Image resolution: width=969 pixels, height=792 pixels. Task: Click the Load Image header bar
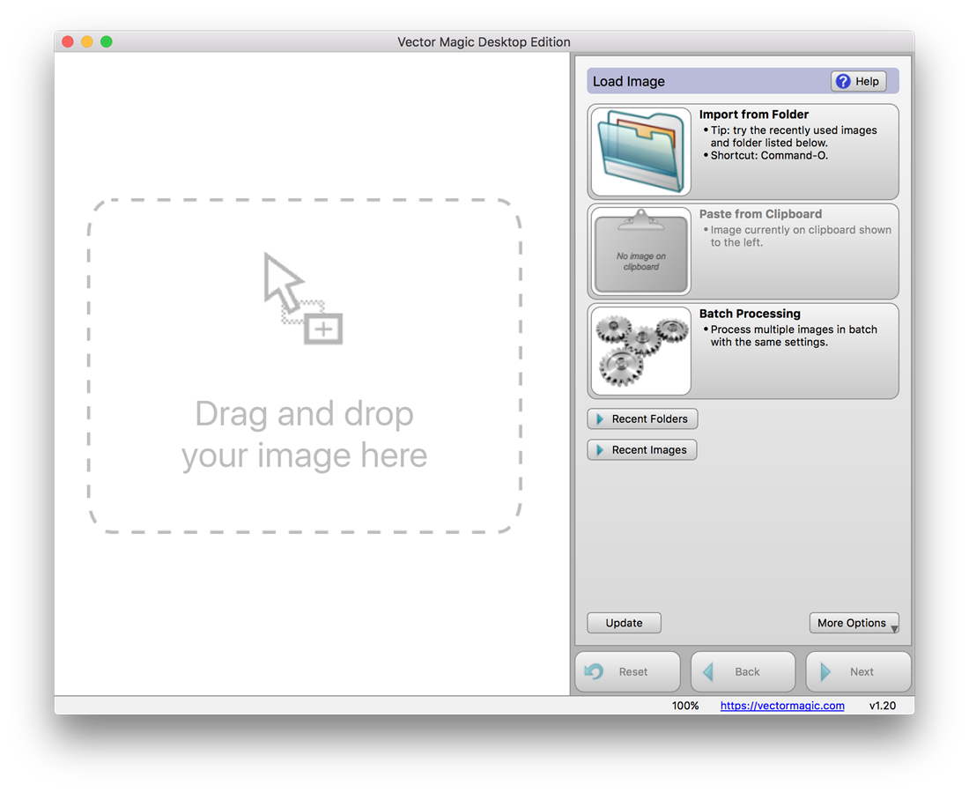click(705, 80)
